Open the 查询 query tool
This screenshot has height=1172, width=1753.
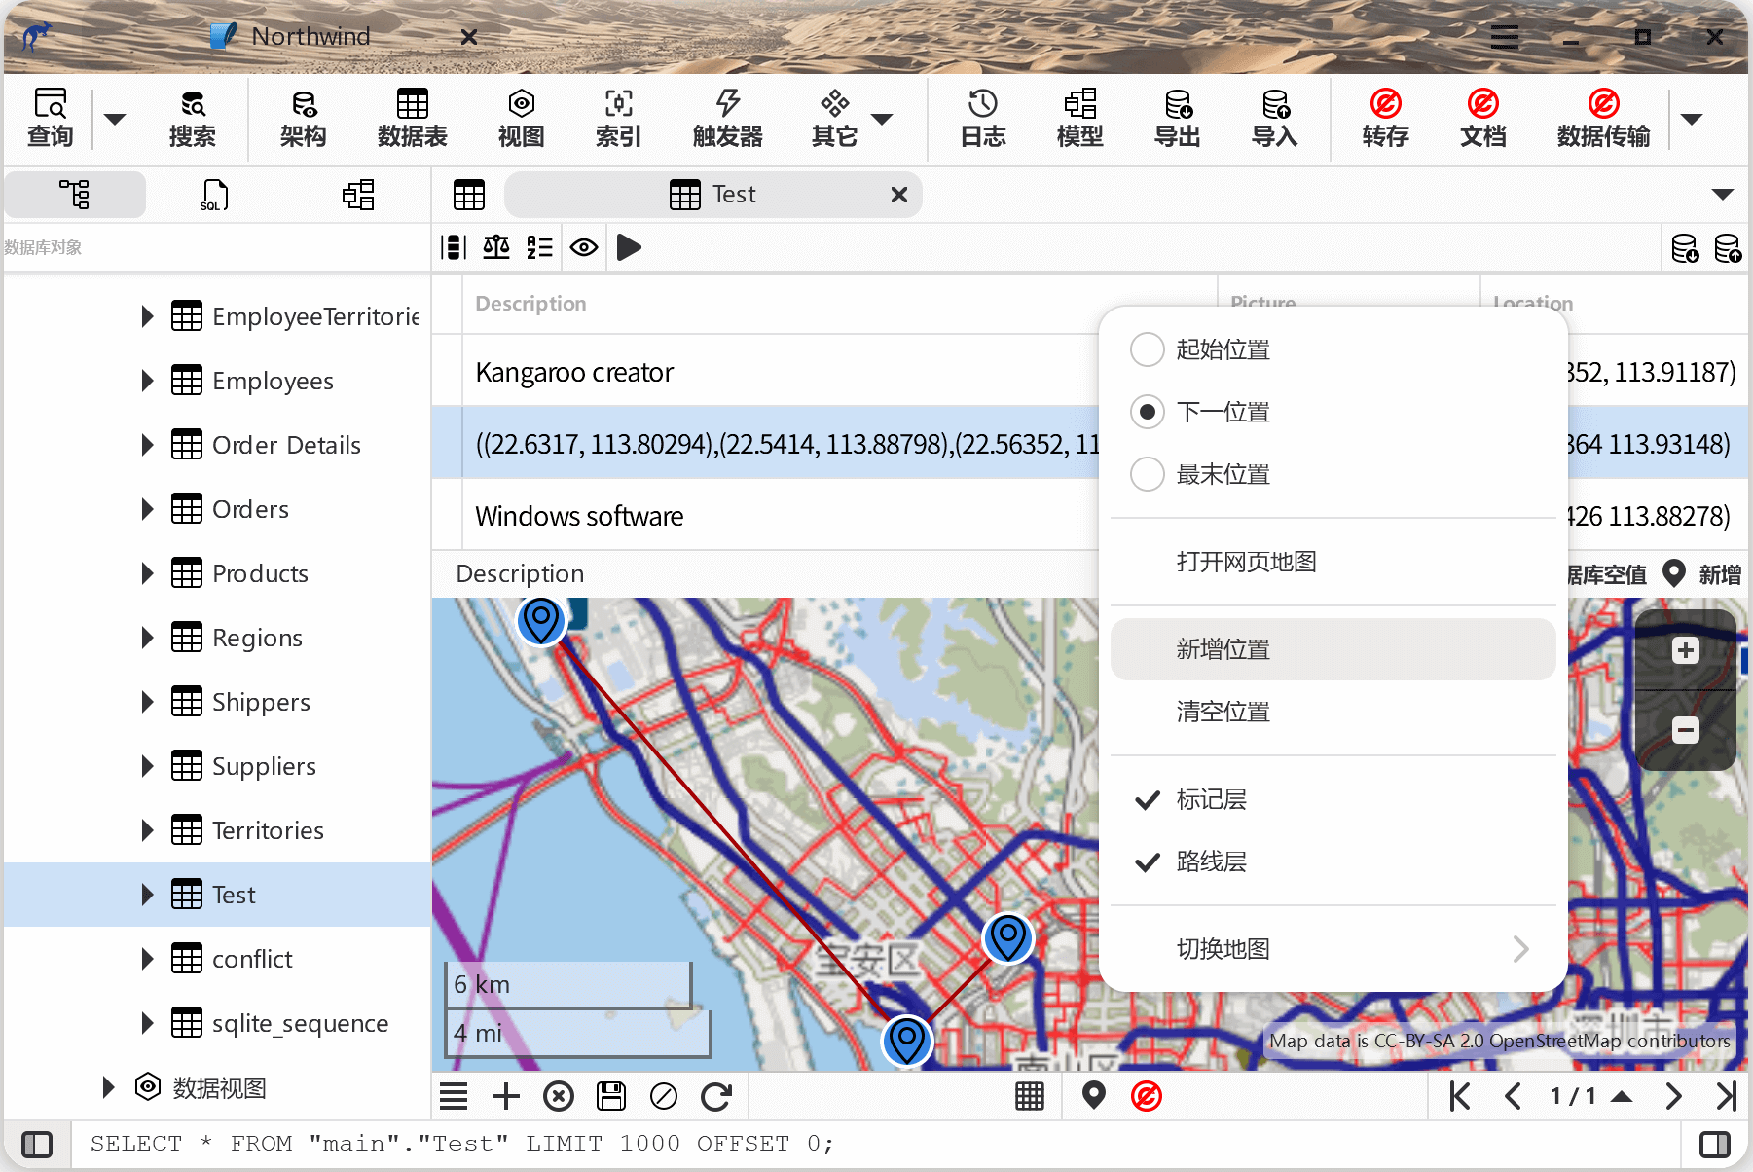click(50, 118)
